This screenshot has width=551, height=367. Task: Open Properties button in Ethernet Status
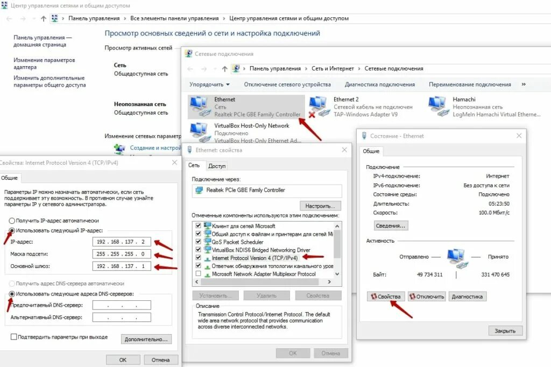[386, 297]
